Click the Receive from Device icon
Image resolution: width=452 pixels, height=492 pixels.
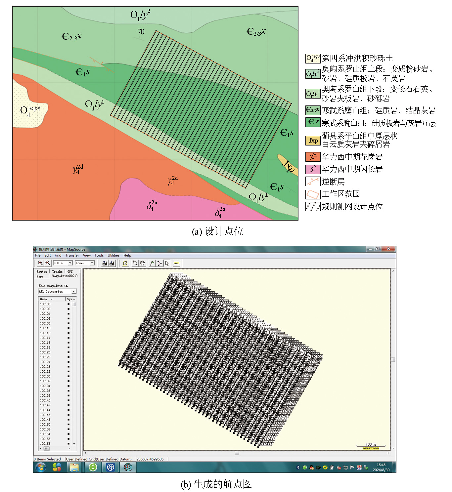pos(112,263)
